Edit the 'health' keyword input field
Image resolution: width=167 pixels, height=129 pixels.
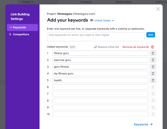pyautogui.click(x=100, y=80)
